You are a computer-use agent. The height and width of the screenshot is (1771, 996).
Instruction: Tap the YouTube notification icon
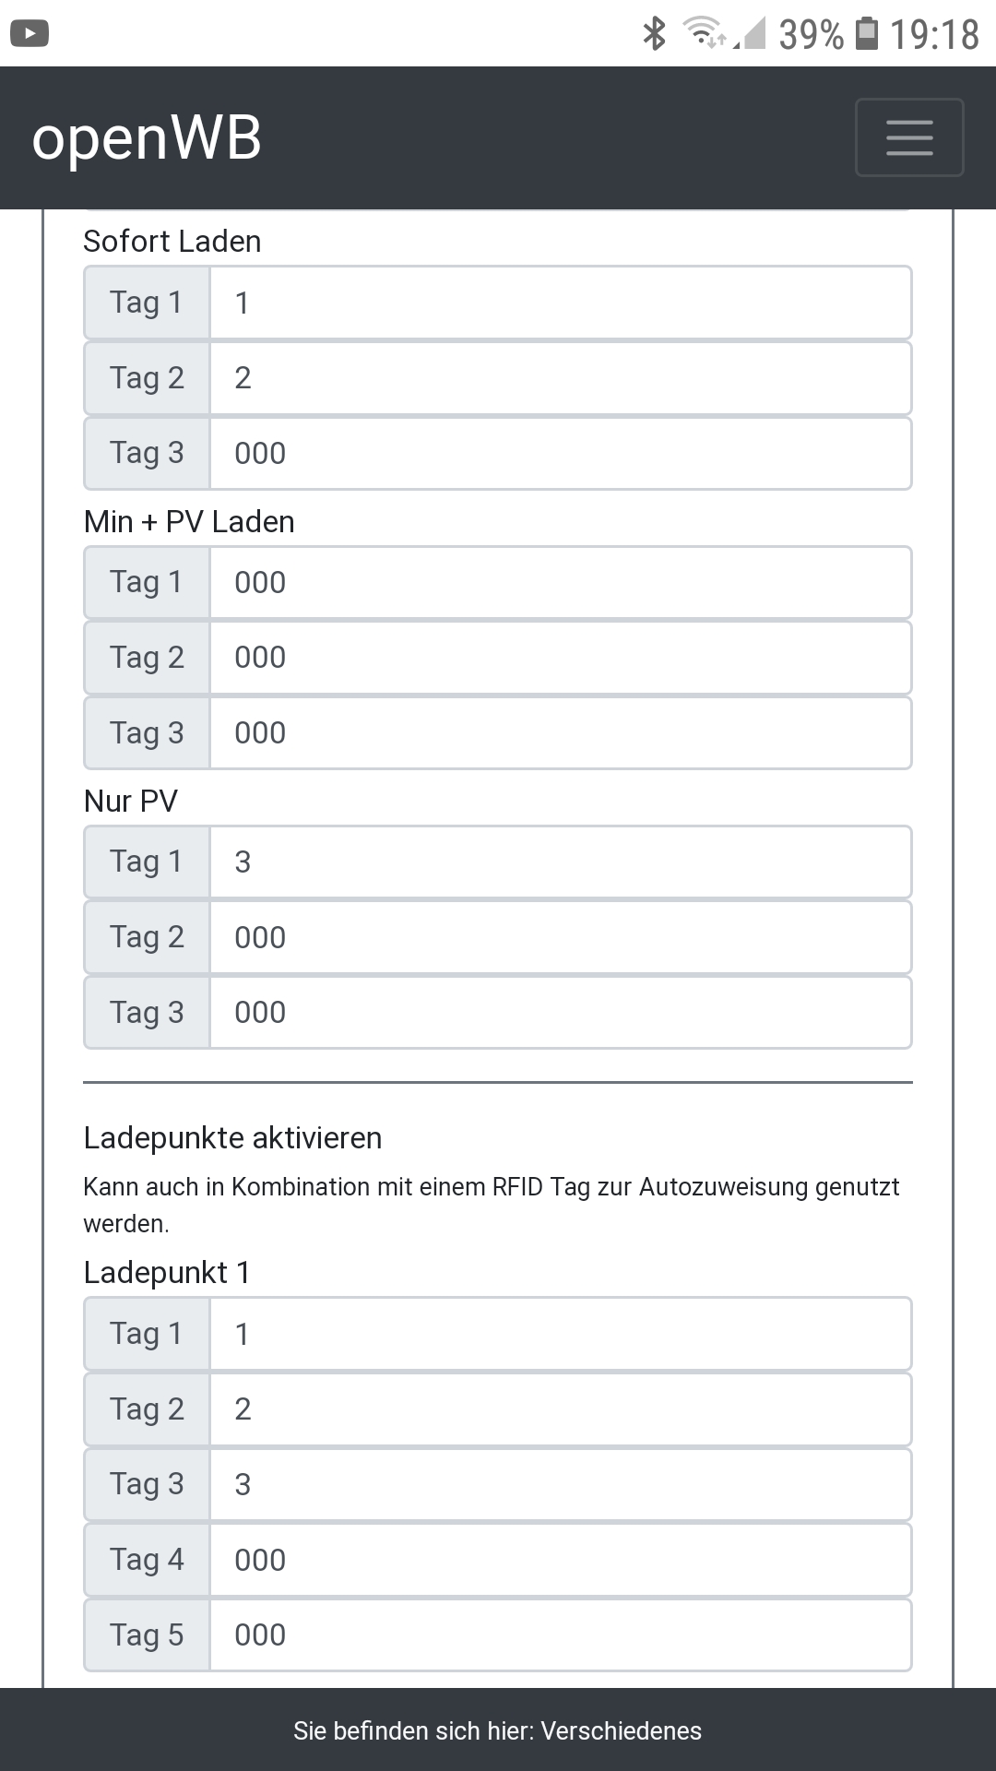30,34
